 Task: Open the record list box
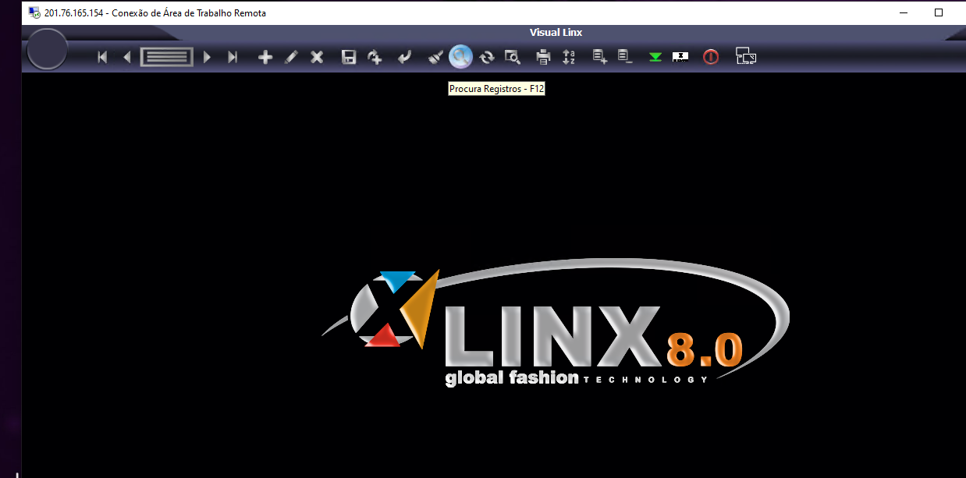click(167, 57)
